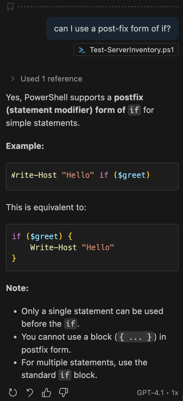Click the Example: heading

click(x=25, y=146)
